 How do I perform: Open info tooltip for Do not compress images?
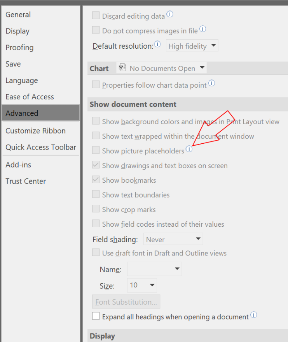(202, 29)
